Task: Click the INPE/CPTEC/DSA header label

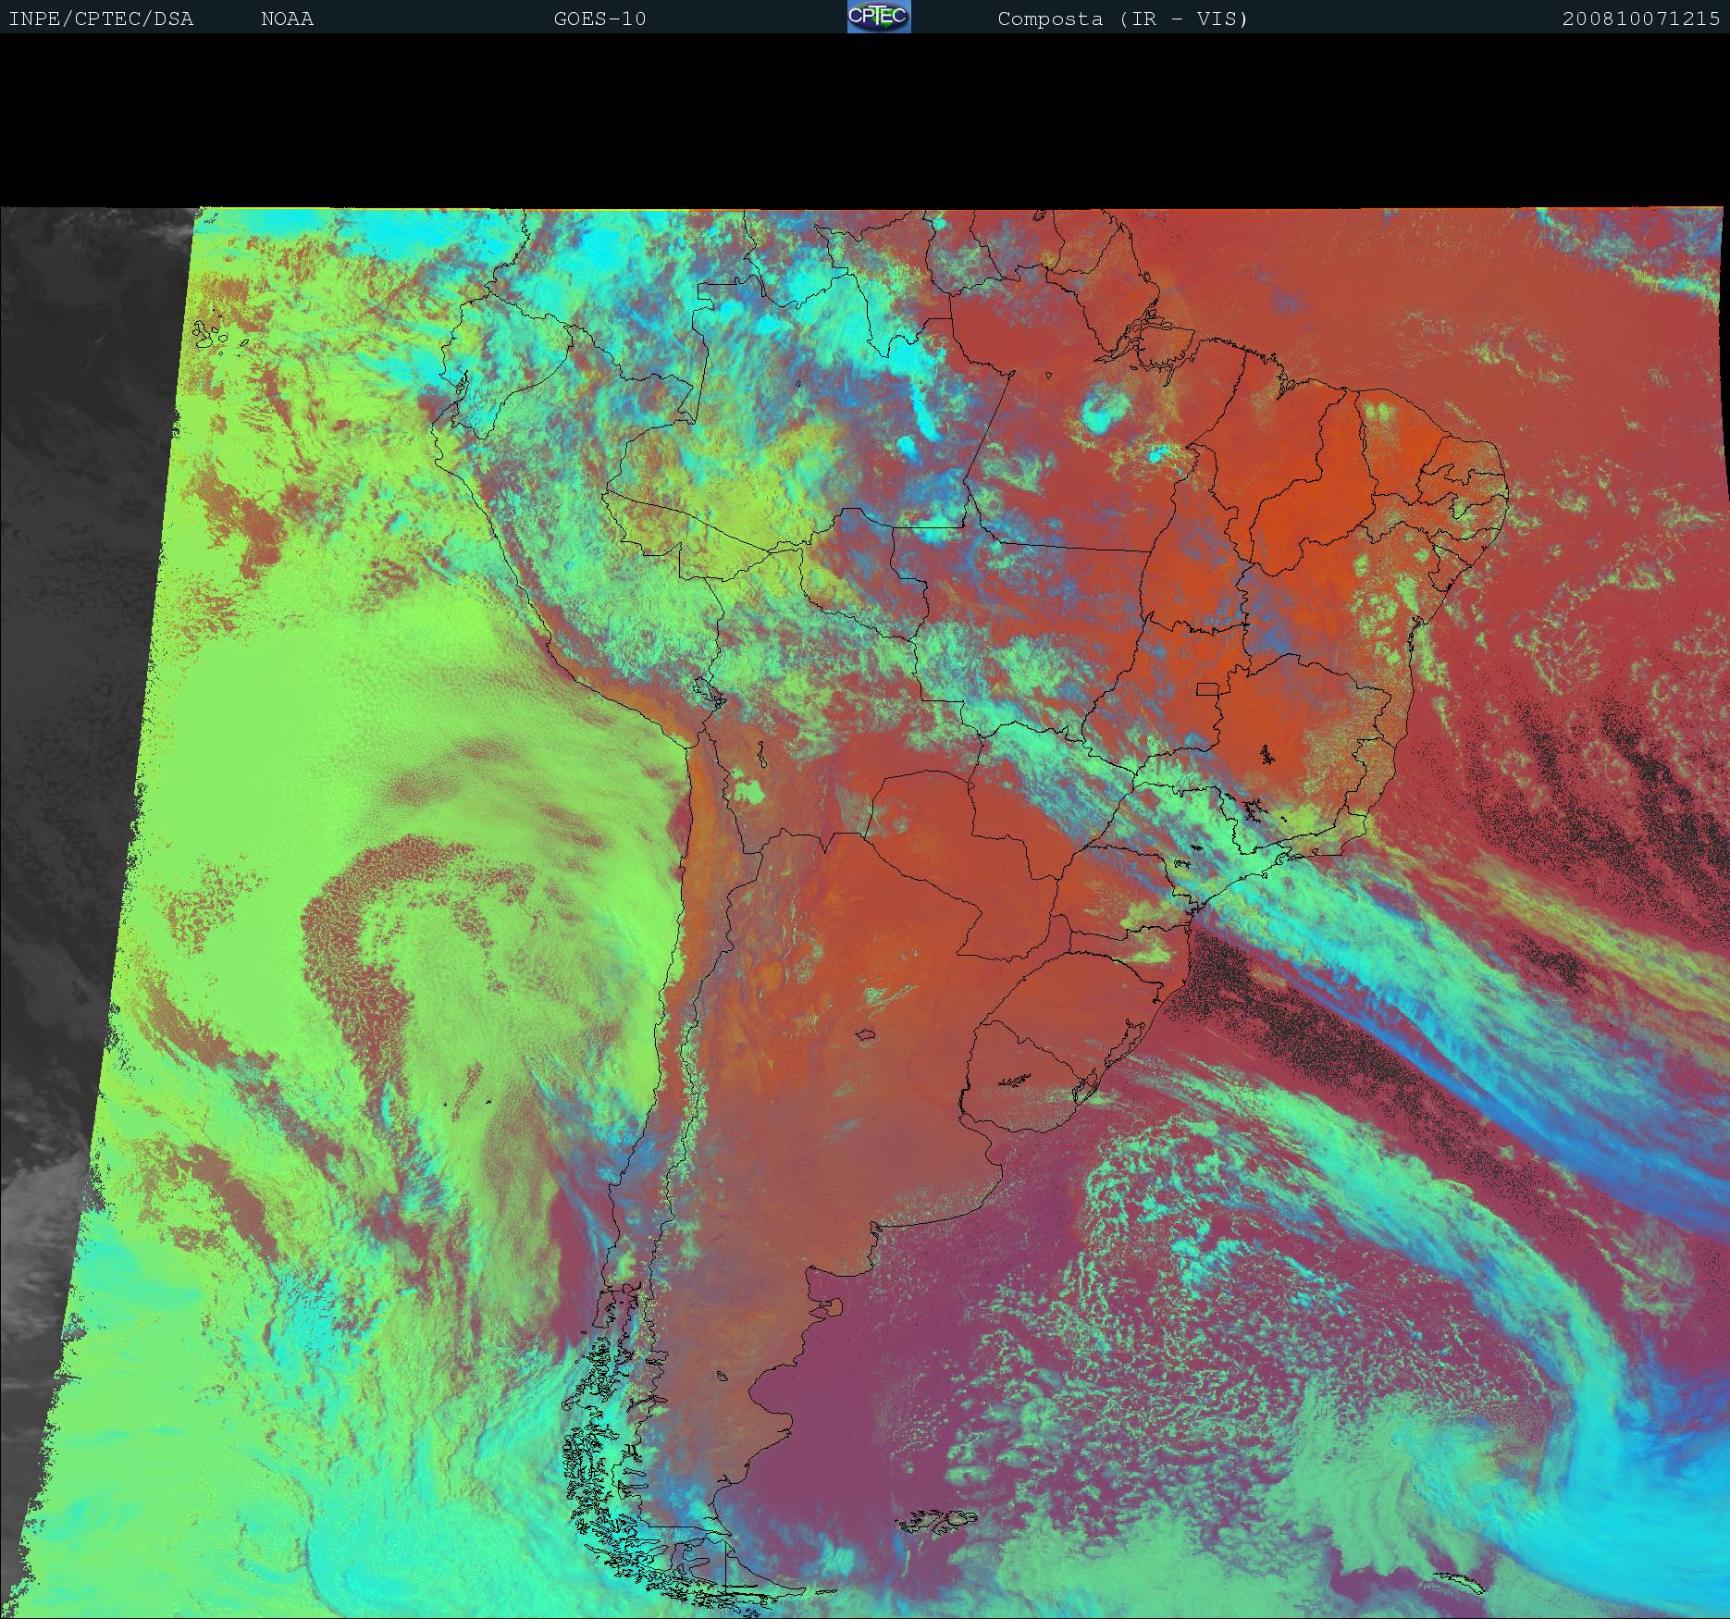Action: tap(101, 19)
